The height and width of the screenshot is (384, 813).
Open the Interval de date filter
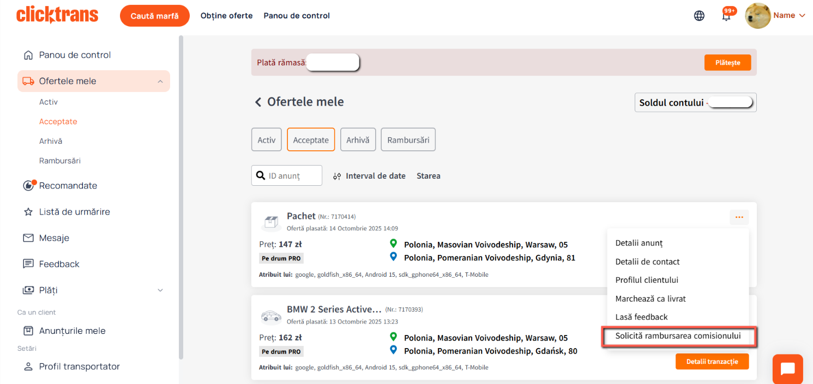[x=369, y=176]
